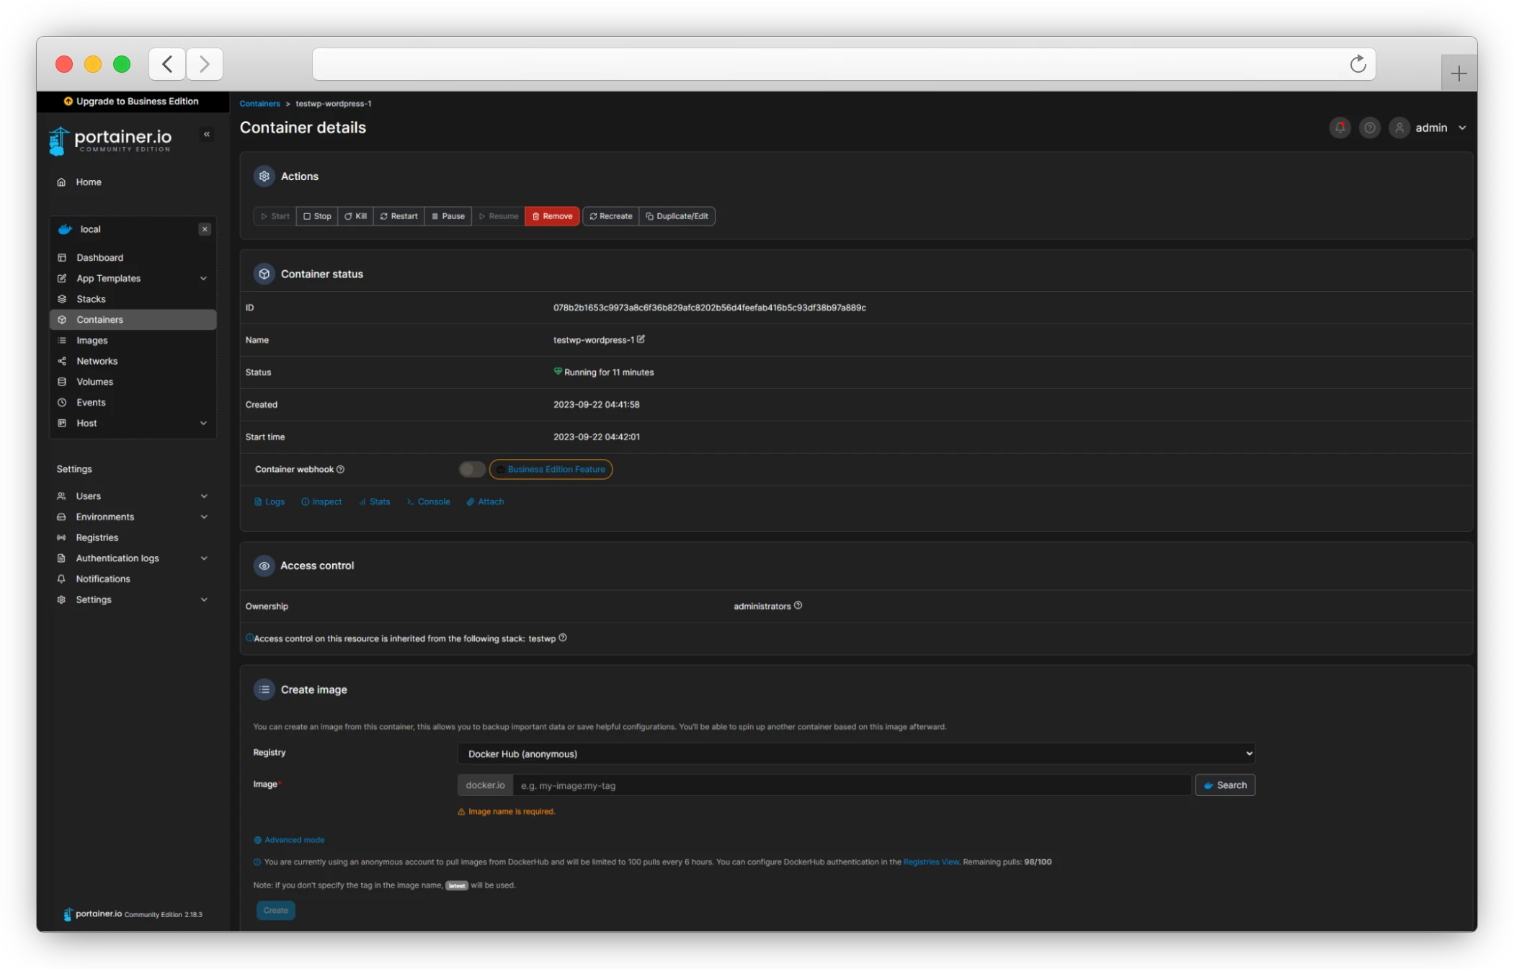
Task: Reload the page with the browser refresh icon
Action: tap(1358, 64)
